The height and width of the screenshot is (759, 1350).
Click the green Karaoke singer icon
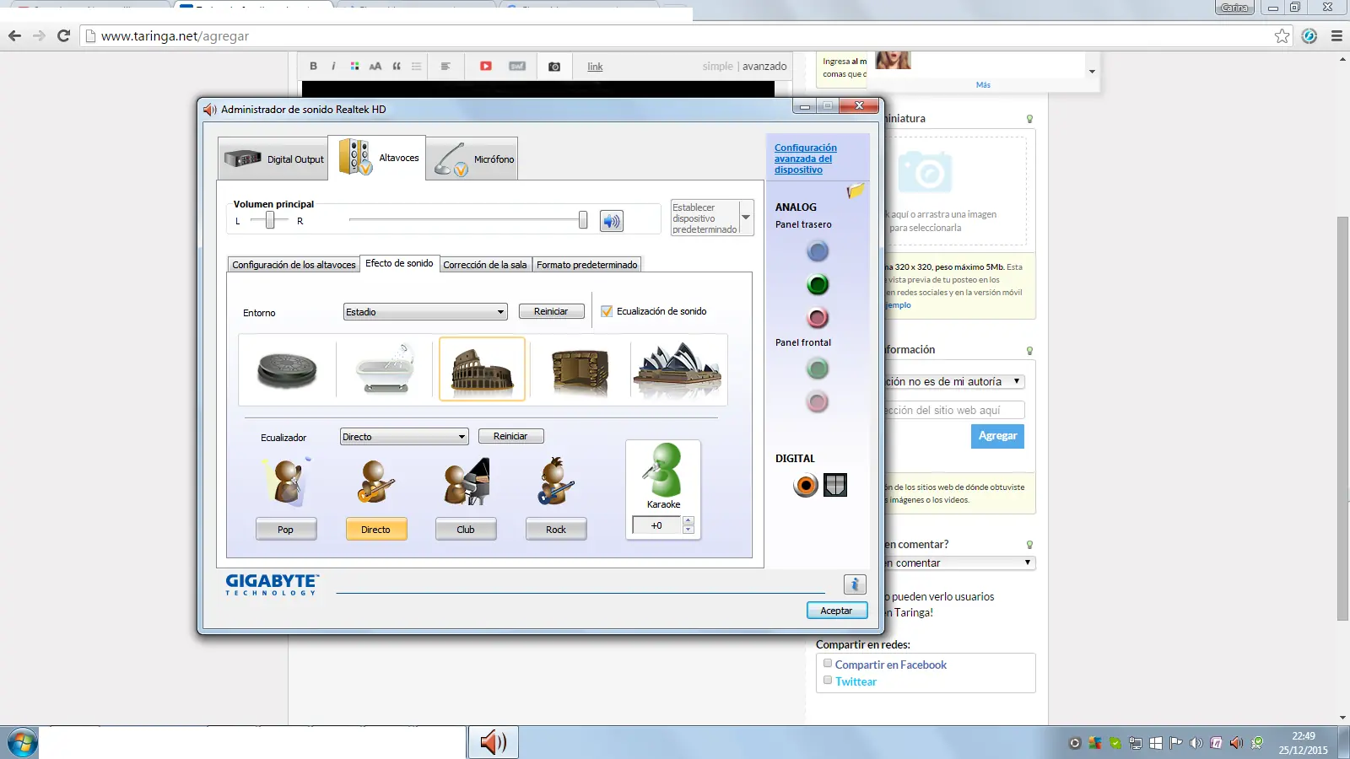[663, 471]
